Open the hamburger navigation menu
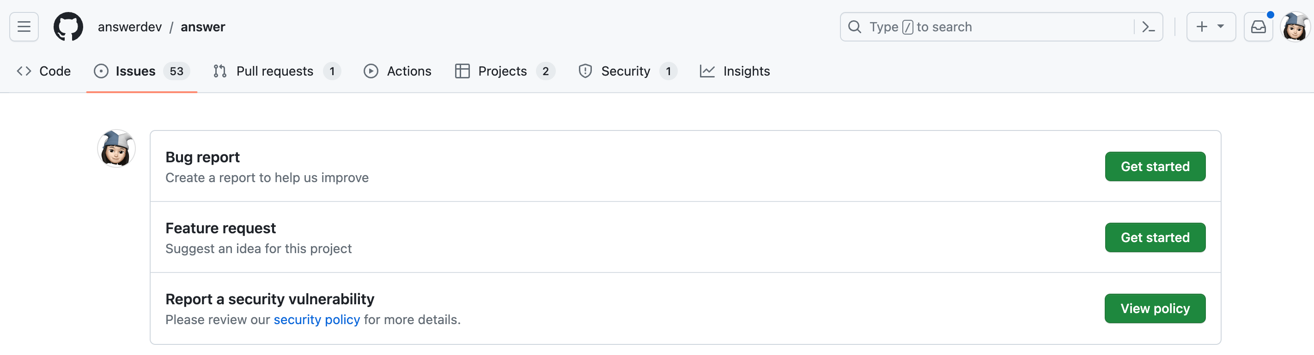 24,26
